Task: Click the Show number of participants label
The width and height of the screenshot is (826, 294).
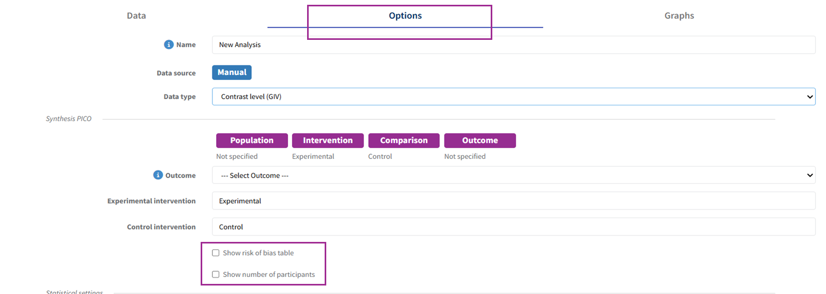Action: point(269,274)
